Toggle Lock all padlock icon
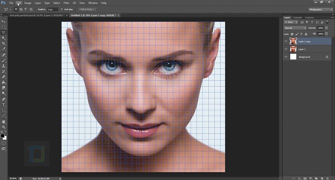335x180 pixels. click(x=306, y=34)
